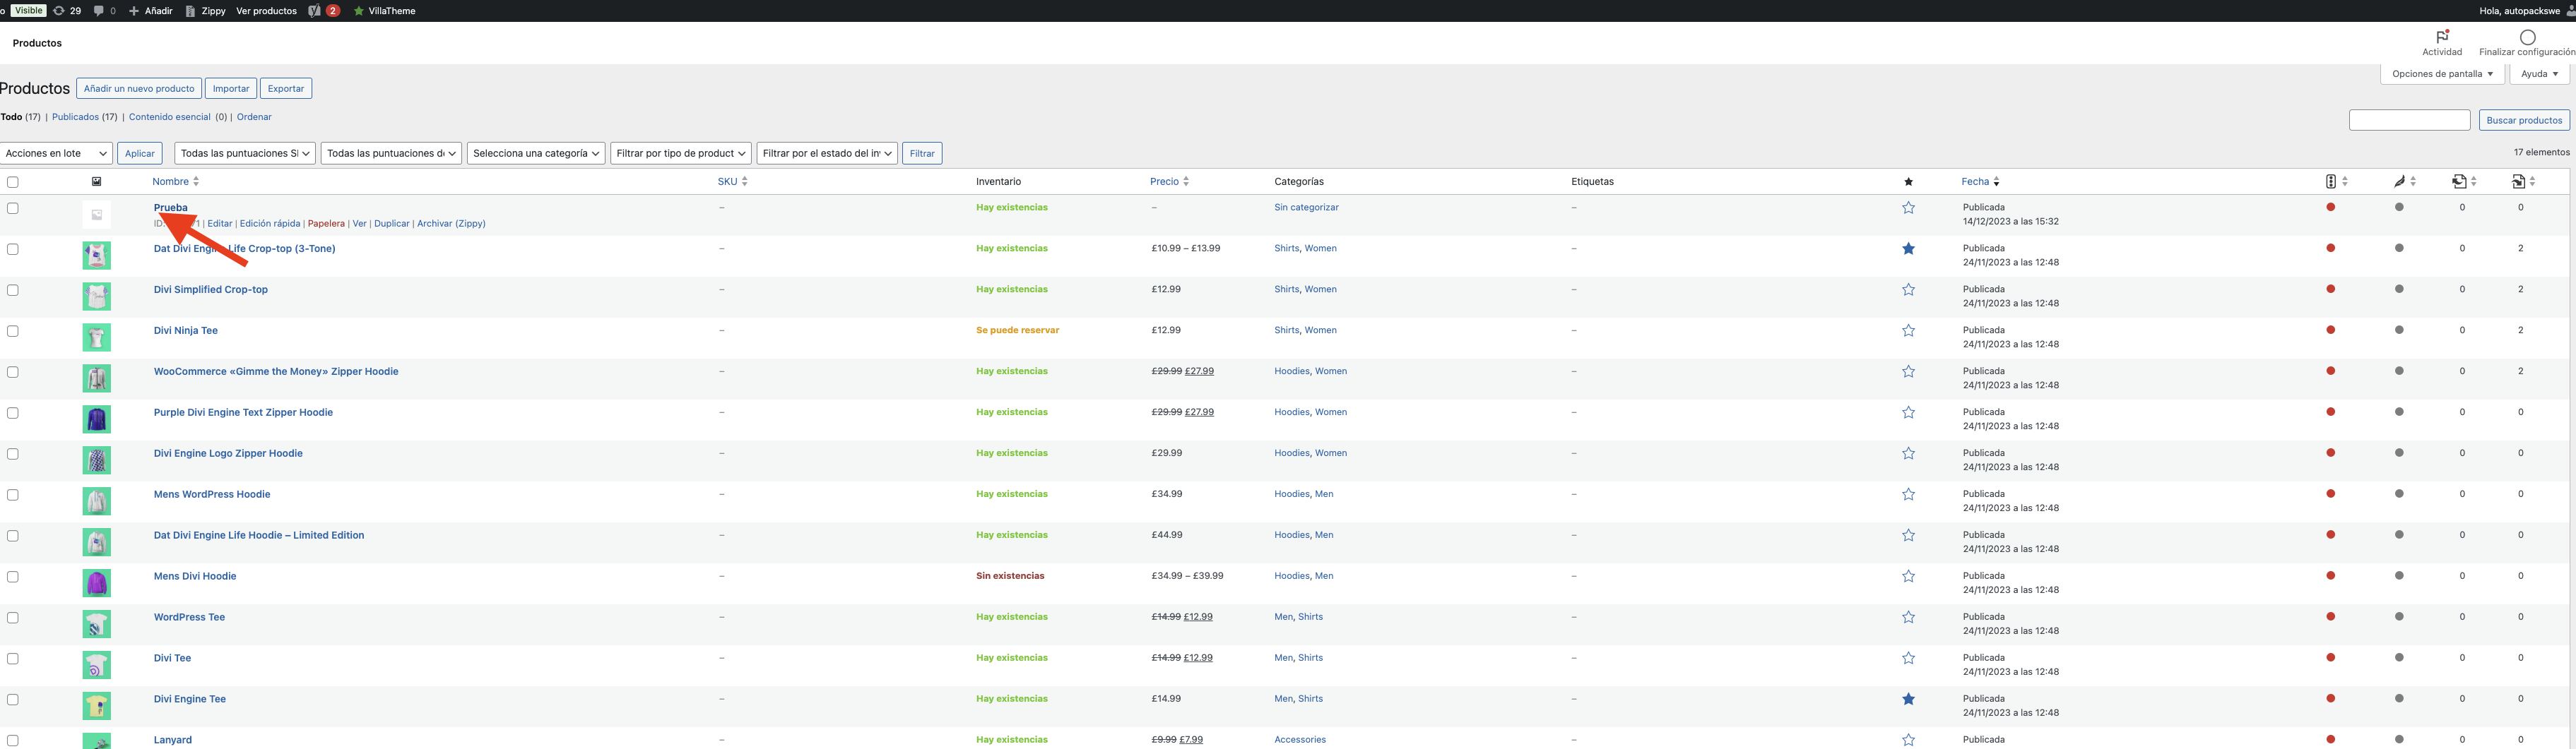Open the Acciones en lote dropdown
2576x749 pixels.
coord(56,152)
